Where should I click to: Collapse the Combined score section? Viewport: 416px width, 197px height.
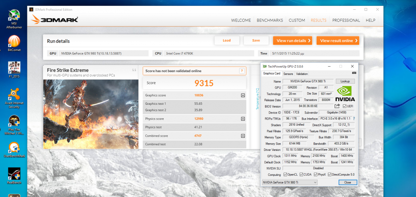pyautogui.click(x=243, y=136)
